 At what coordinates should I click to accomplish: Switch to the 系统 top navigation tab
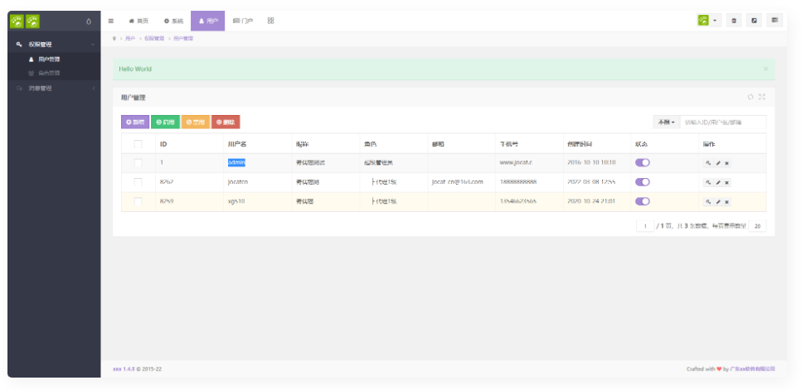click(x=173, y=21)
